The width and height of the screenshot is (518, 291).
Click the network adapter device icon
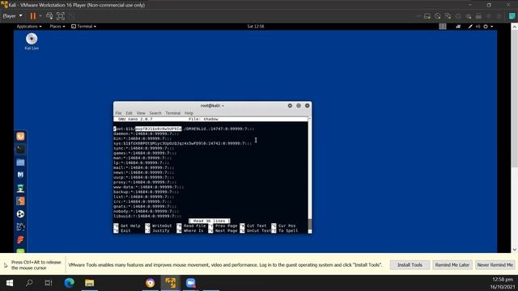pos(448,16)
